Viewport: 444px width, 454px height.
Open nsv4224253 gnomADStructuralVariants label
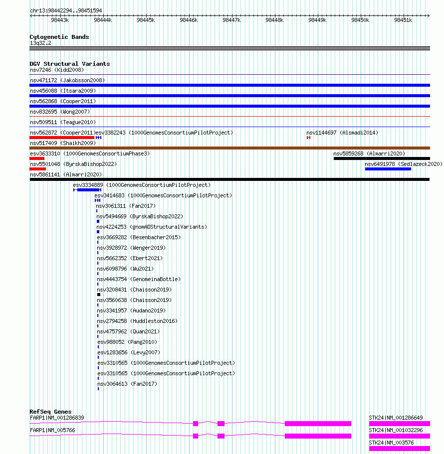coord(152,227)
